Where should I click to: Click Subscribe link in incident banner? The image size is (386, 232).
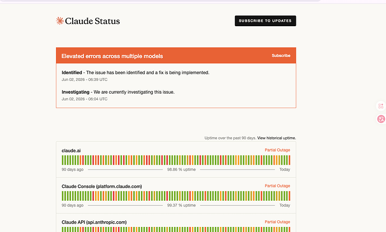(x=281, y=55)
